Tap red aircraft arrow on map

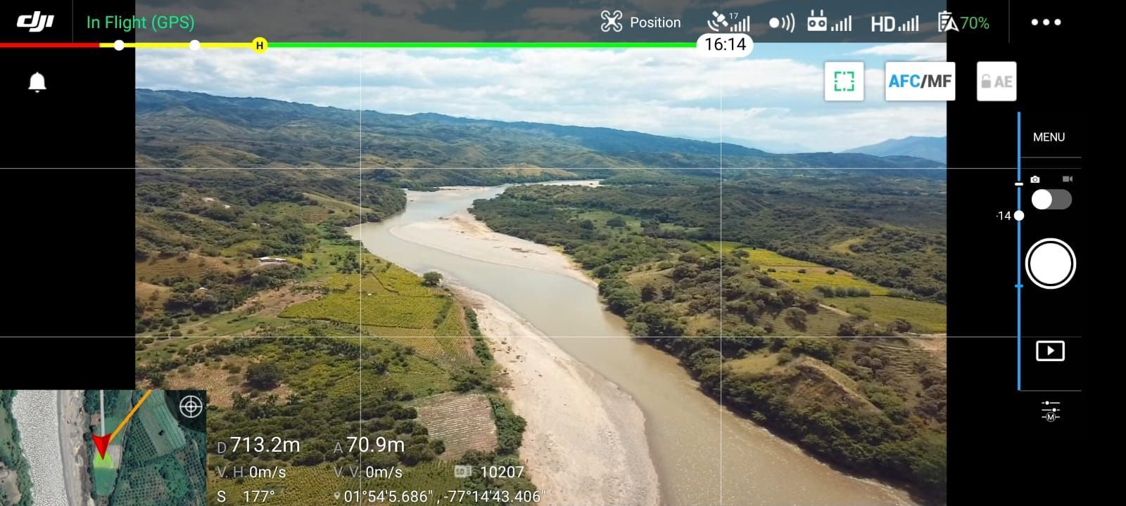point(102,446)
